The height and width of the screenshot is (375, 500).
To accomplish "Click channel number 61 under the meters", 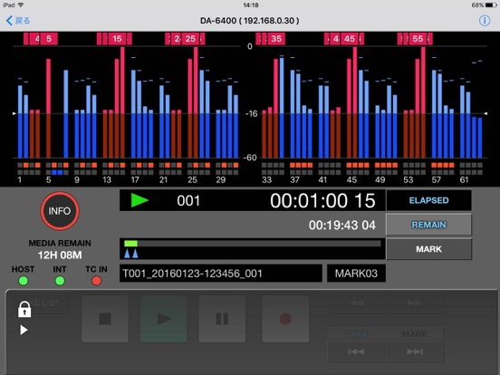I will (465, 180).
